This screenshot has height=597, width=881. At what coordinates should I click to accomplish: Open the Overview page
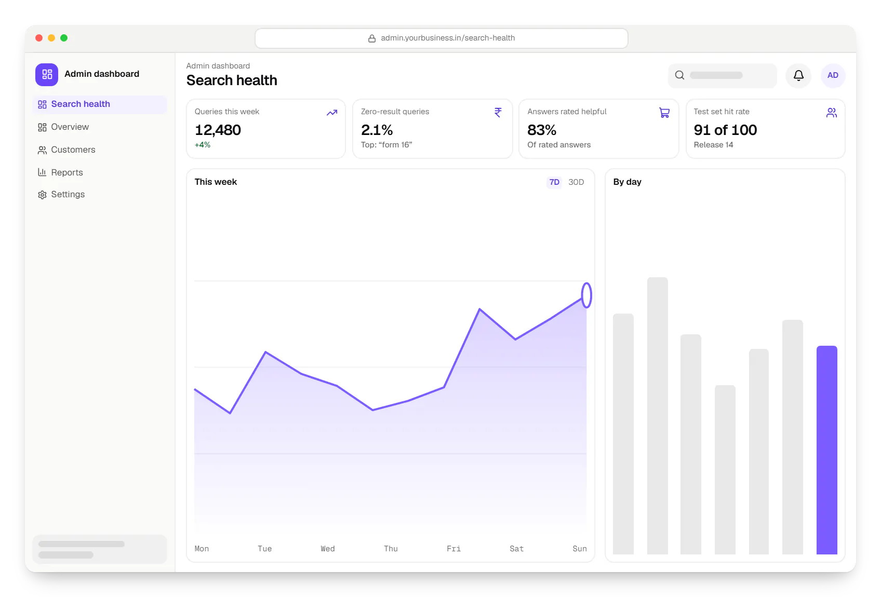100,127
